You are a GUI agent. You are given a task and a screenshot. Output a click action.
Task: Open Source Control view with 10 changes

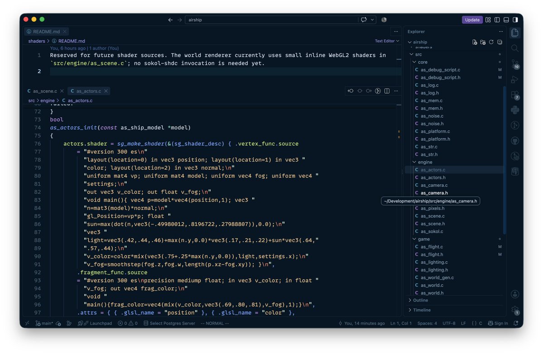[x=515, y=64]
